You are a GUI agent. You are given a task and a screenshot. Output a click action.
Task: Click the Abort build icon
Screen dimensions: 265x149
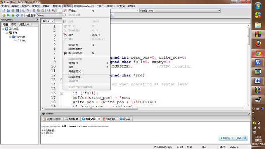22,16
